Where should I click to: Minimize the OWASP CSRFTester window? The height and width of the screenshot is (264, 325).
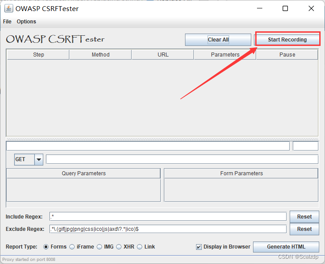point(260,8)
